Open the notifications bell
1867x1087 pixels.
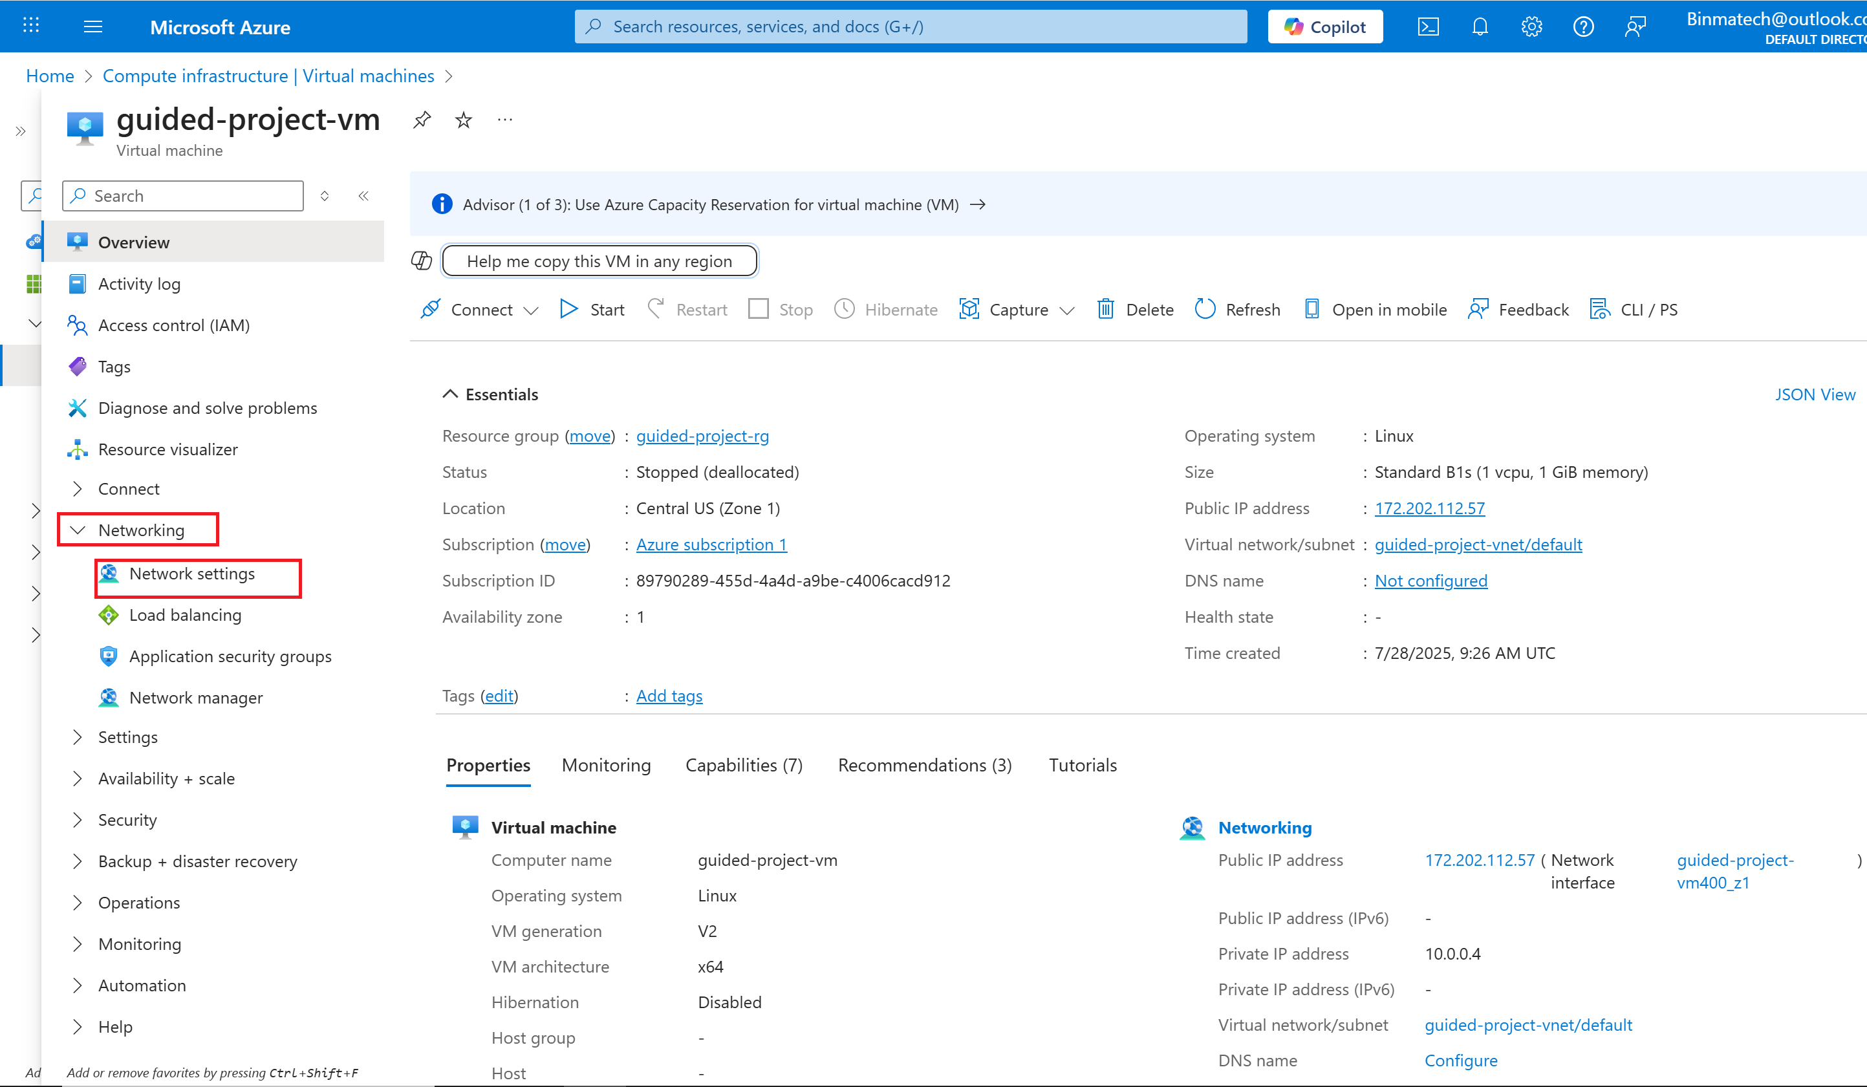click(1480, 27)
